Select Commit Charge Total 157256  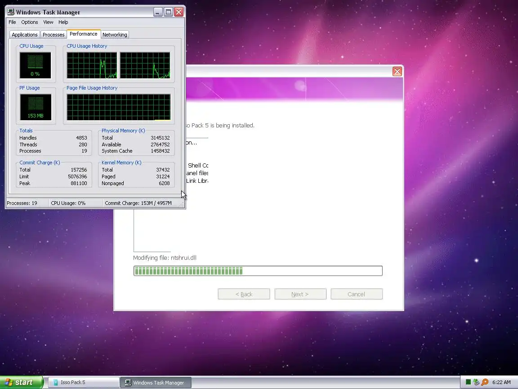tap(79, 170)
